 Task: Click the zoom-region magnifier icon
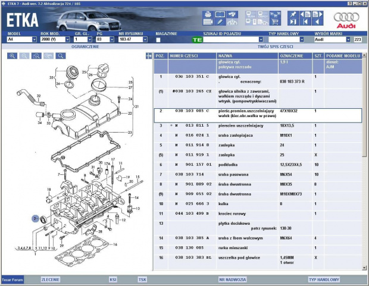click(x=36, y=56)
